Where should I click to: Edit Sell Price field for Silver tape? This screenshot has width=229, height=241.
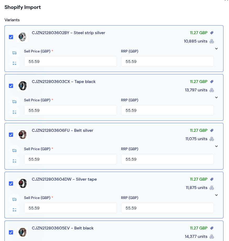70,208
